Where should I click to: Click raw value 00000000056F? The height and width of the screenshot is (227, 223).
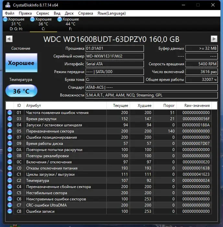196,119
